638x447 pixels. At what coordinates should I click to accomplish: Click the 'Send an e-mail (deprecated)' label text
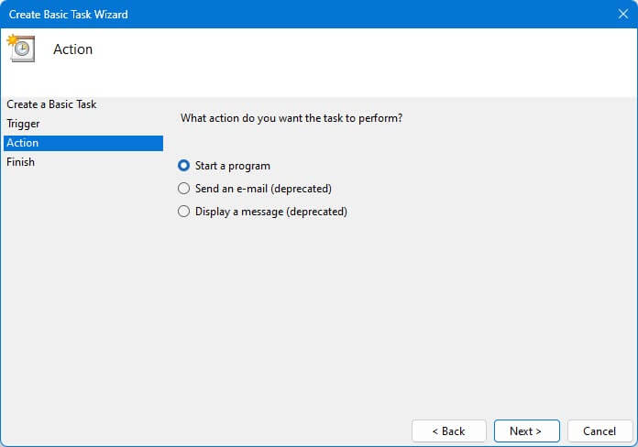(263, 189)
